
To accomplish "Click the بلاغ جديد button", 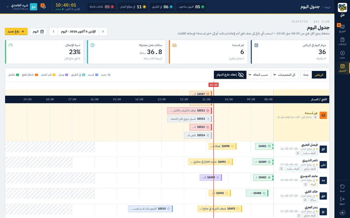I will [x=16, y=32].
